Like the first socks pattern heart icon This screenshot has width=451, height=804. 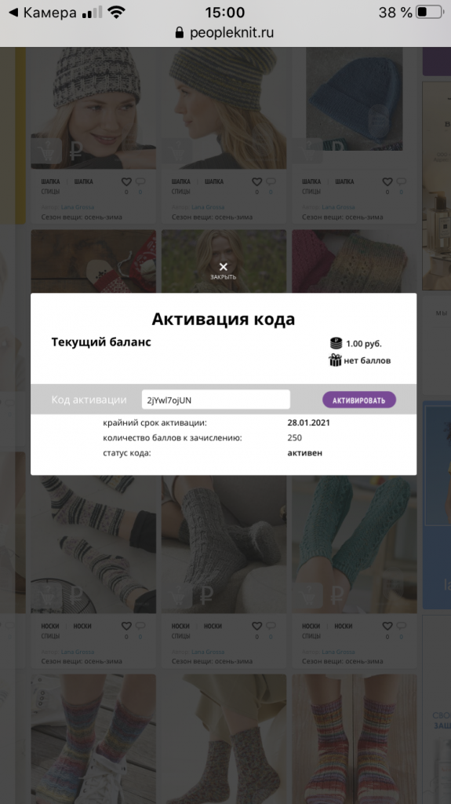[x=126, y=626]
